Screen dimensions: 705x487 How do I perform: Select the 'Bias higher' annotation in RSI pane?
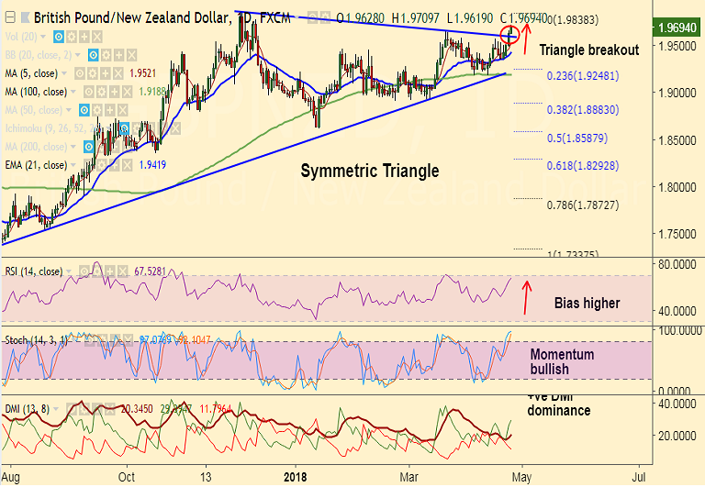point(587,304)
